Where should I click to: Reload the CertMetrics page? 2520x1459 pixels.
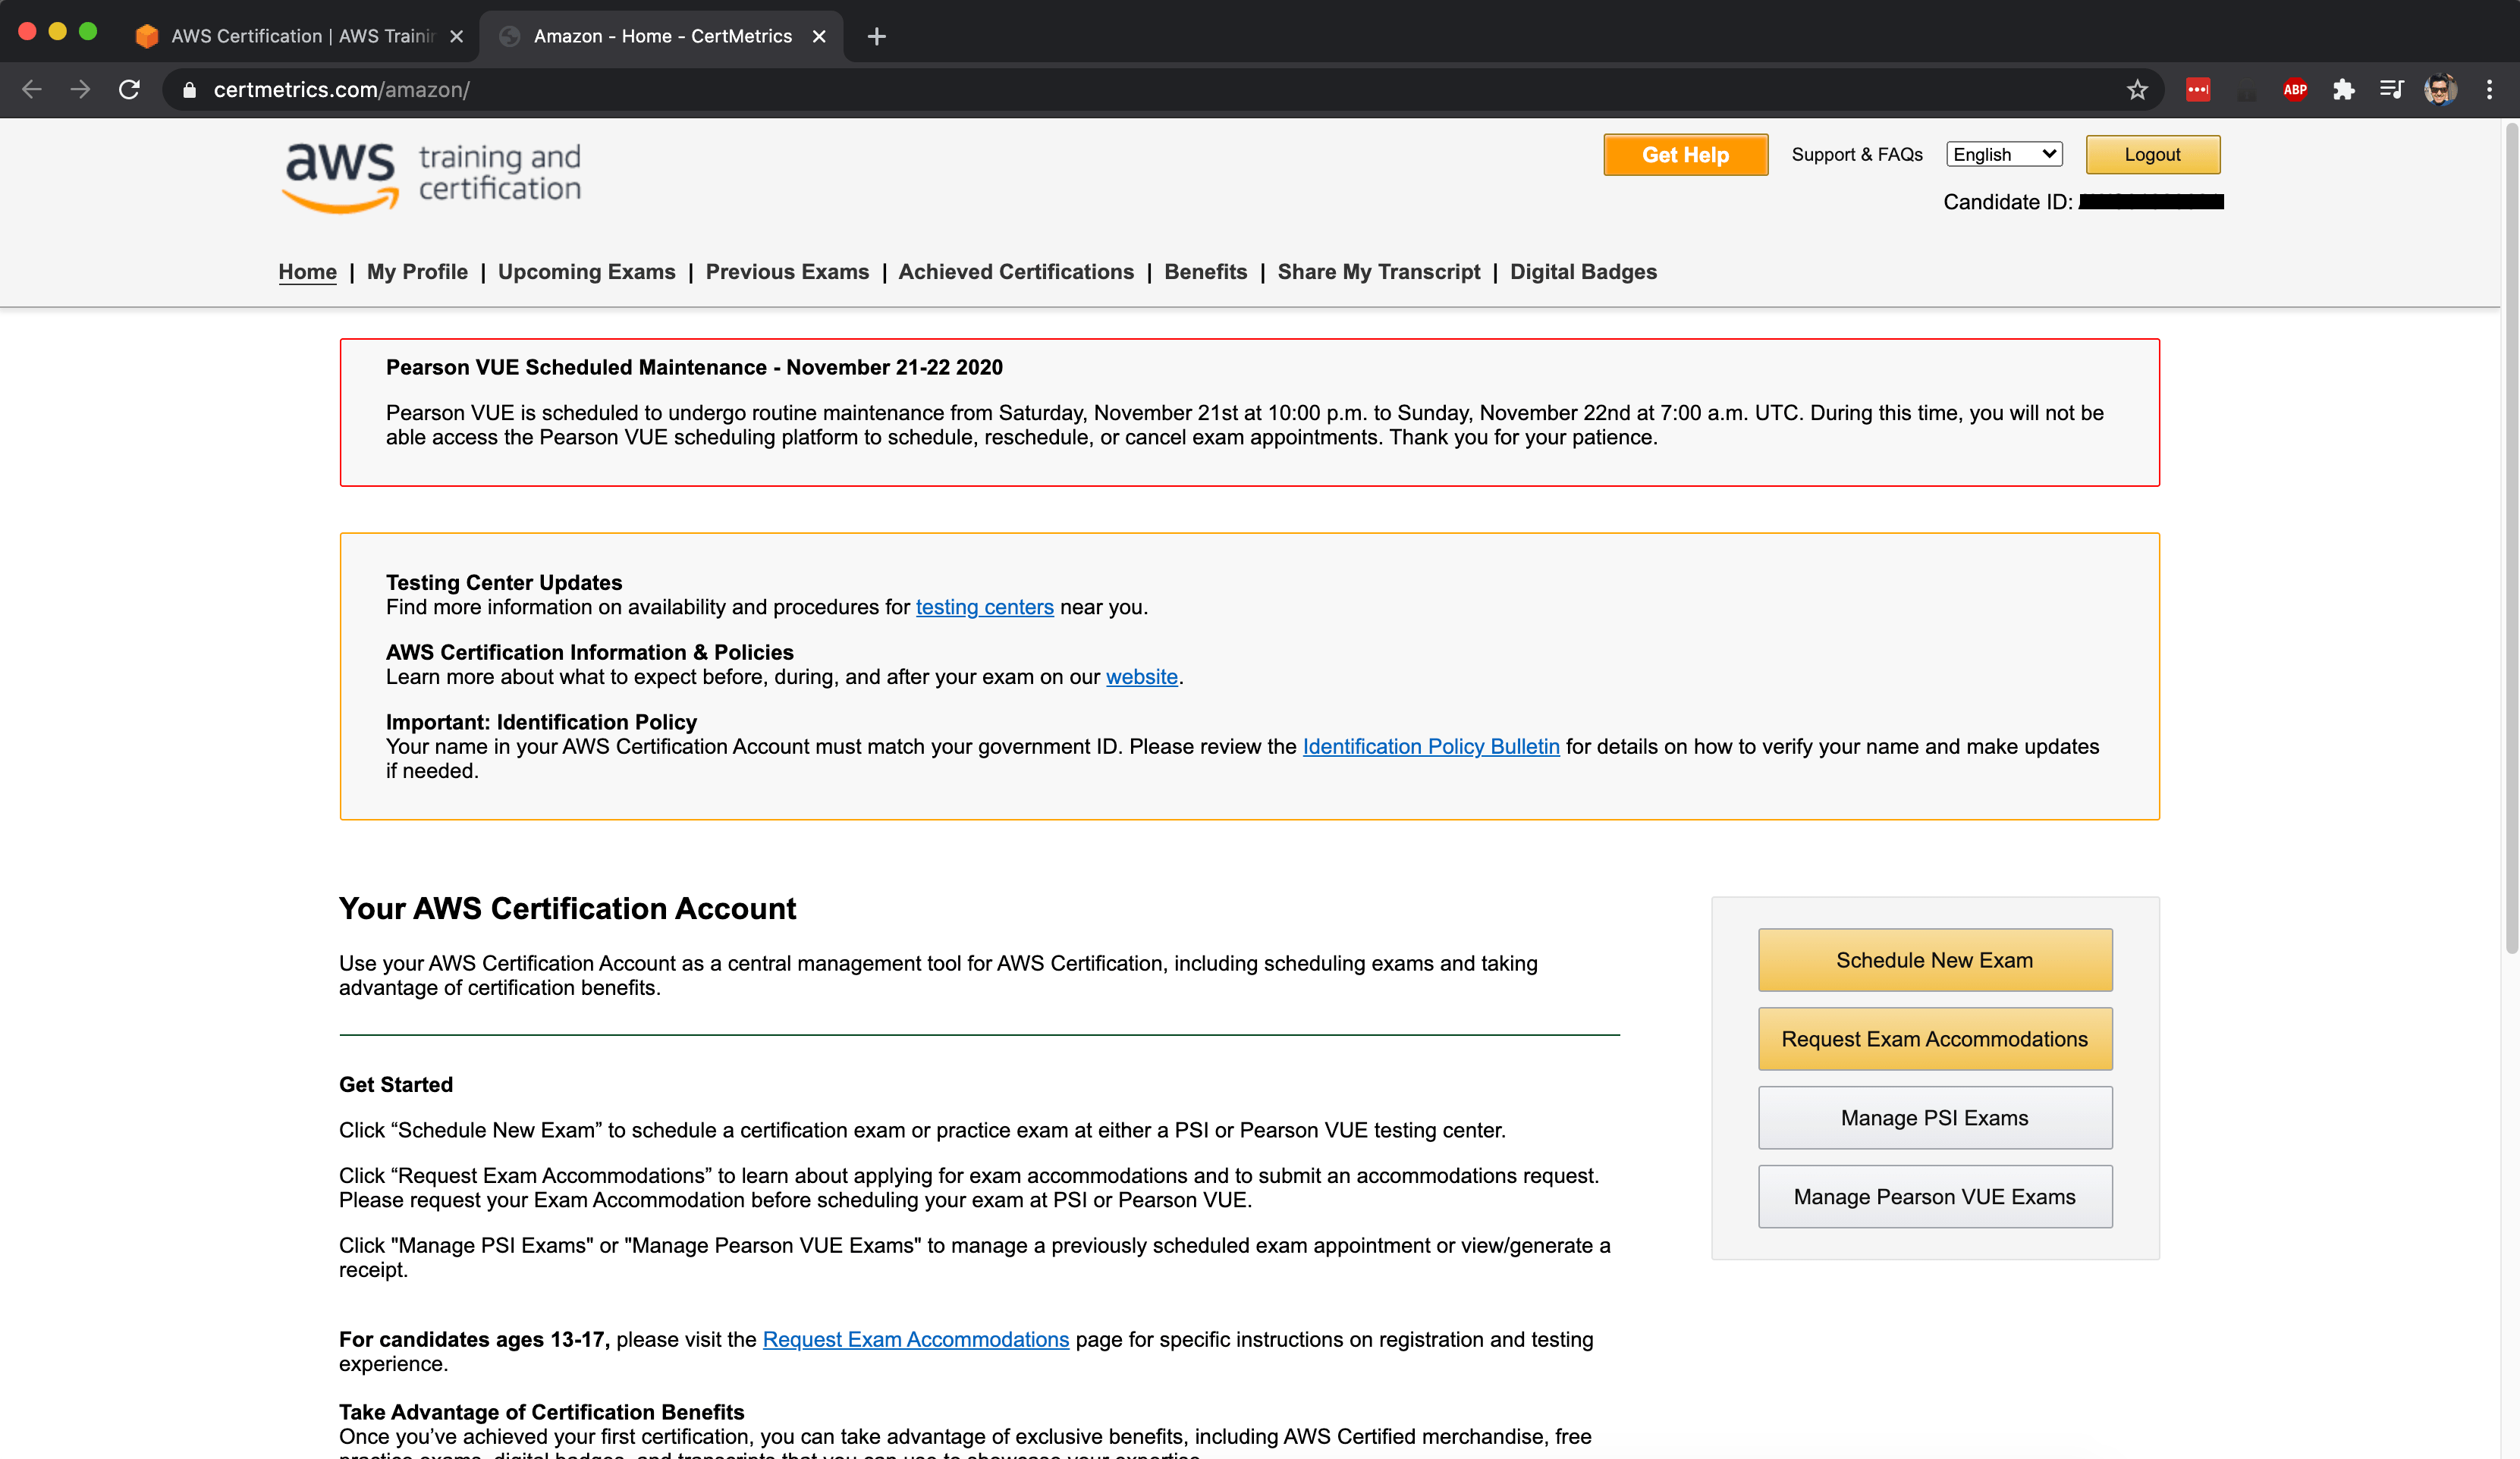click(129, 90)
